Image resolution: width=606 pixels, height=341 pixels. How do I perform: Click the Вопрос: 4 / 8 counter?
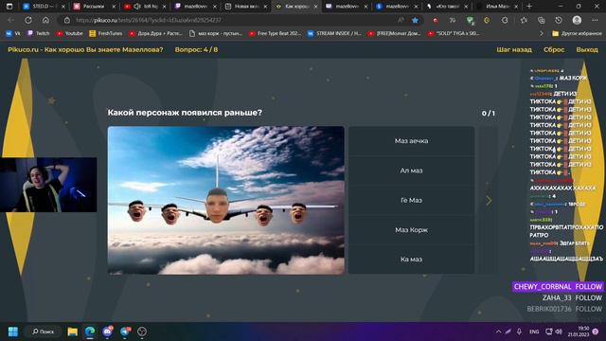pyautogui.click(x=196, y=49)
